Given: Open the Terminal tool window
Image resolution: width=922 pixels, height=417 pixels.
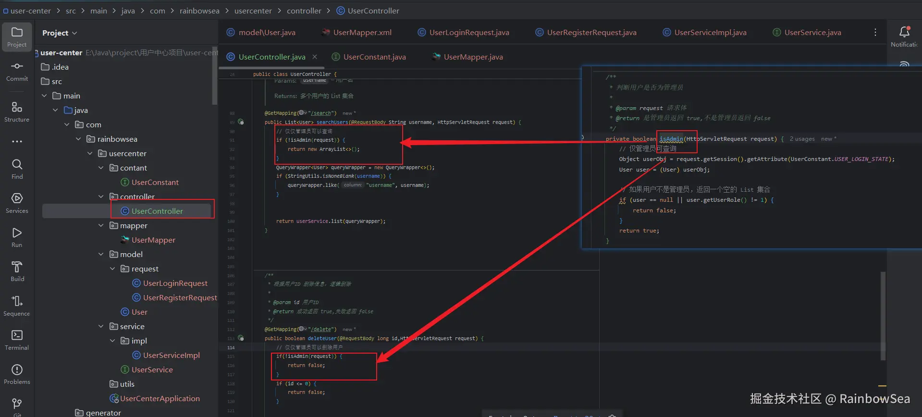Looking at the screenshot, I should (x=17, y=340).
